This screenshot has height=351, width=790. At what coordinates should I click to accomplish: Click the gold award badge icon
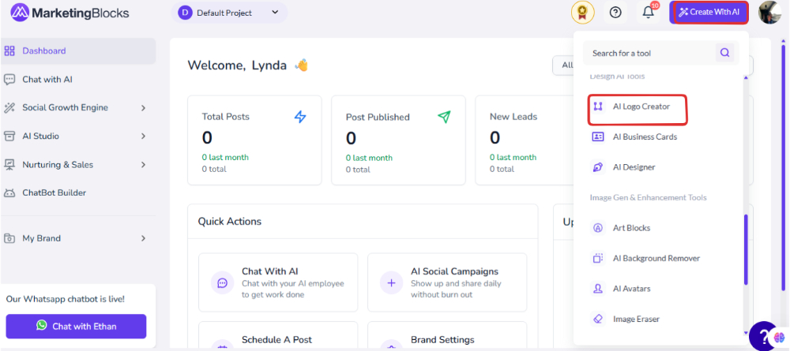pyautogui.click(x=582, y=13)
